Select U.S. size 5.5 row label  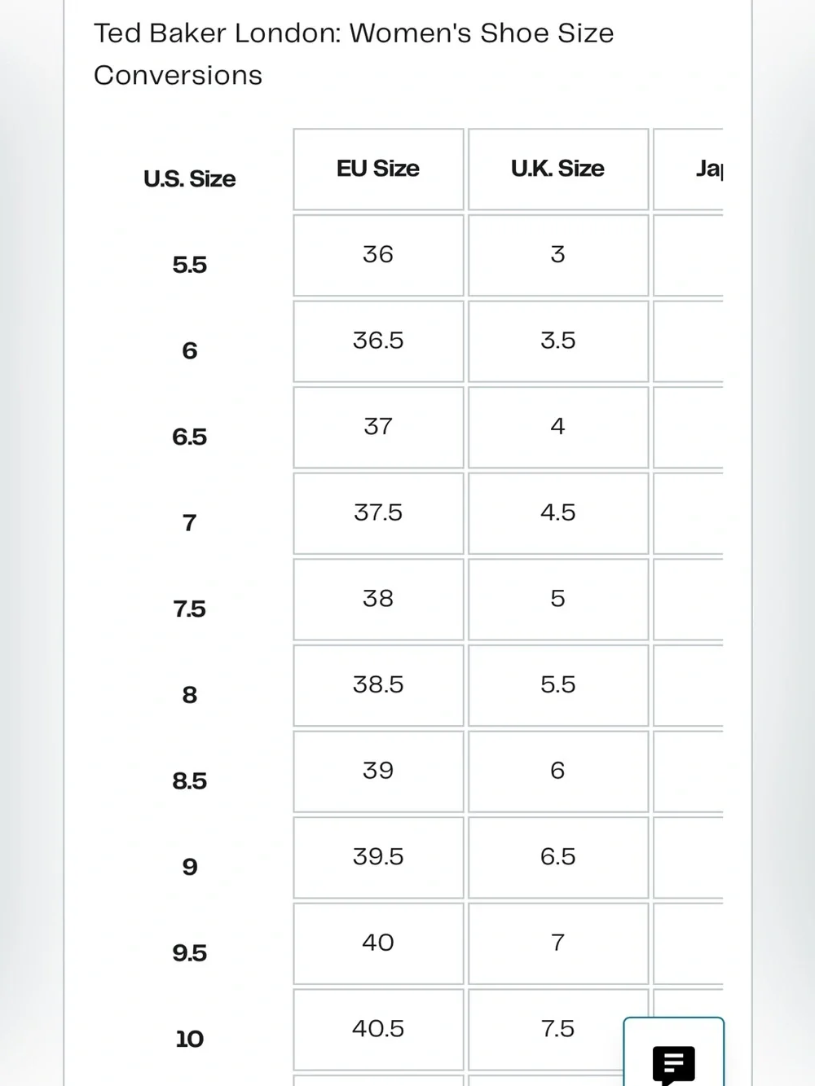(190, 265)
